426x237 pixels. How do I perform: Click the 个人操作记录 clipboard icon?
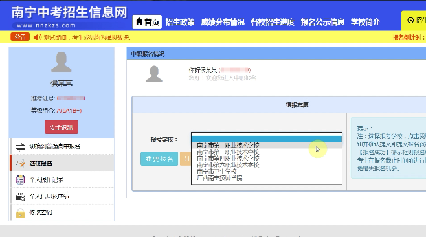coord(20,179)
